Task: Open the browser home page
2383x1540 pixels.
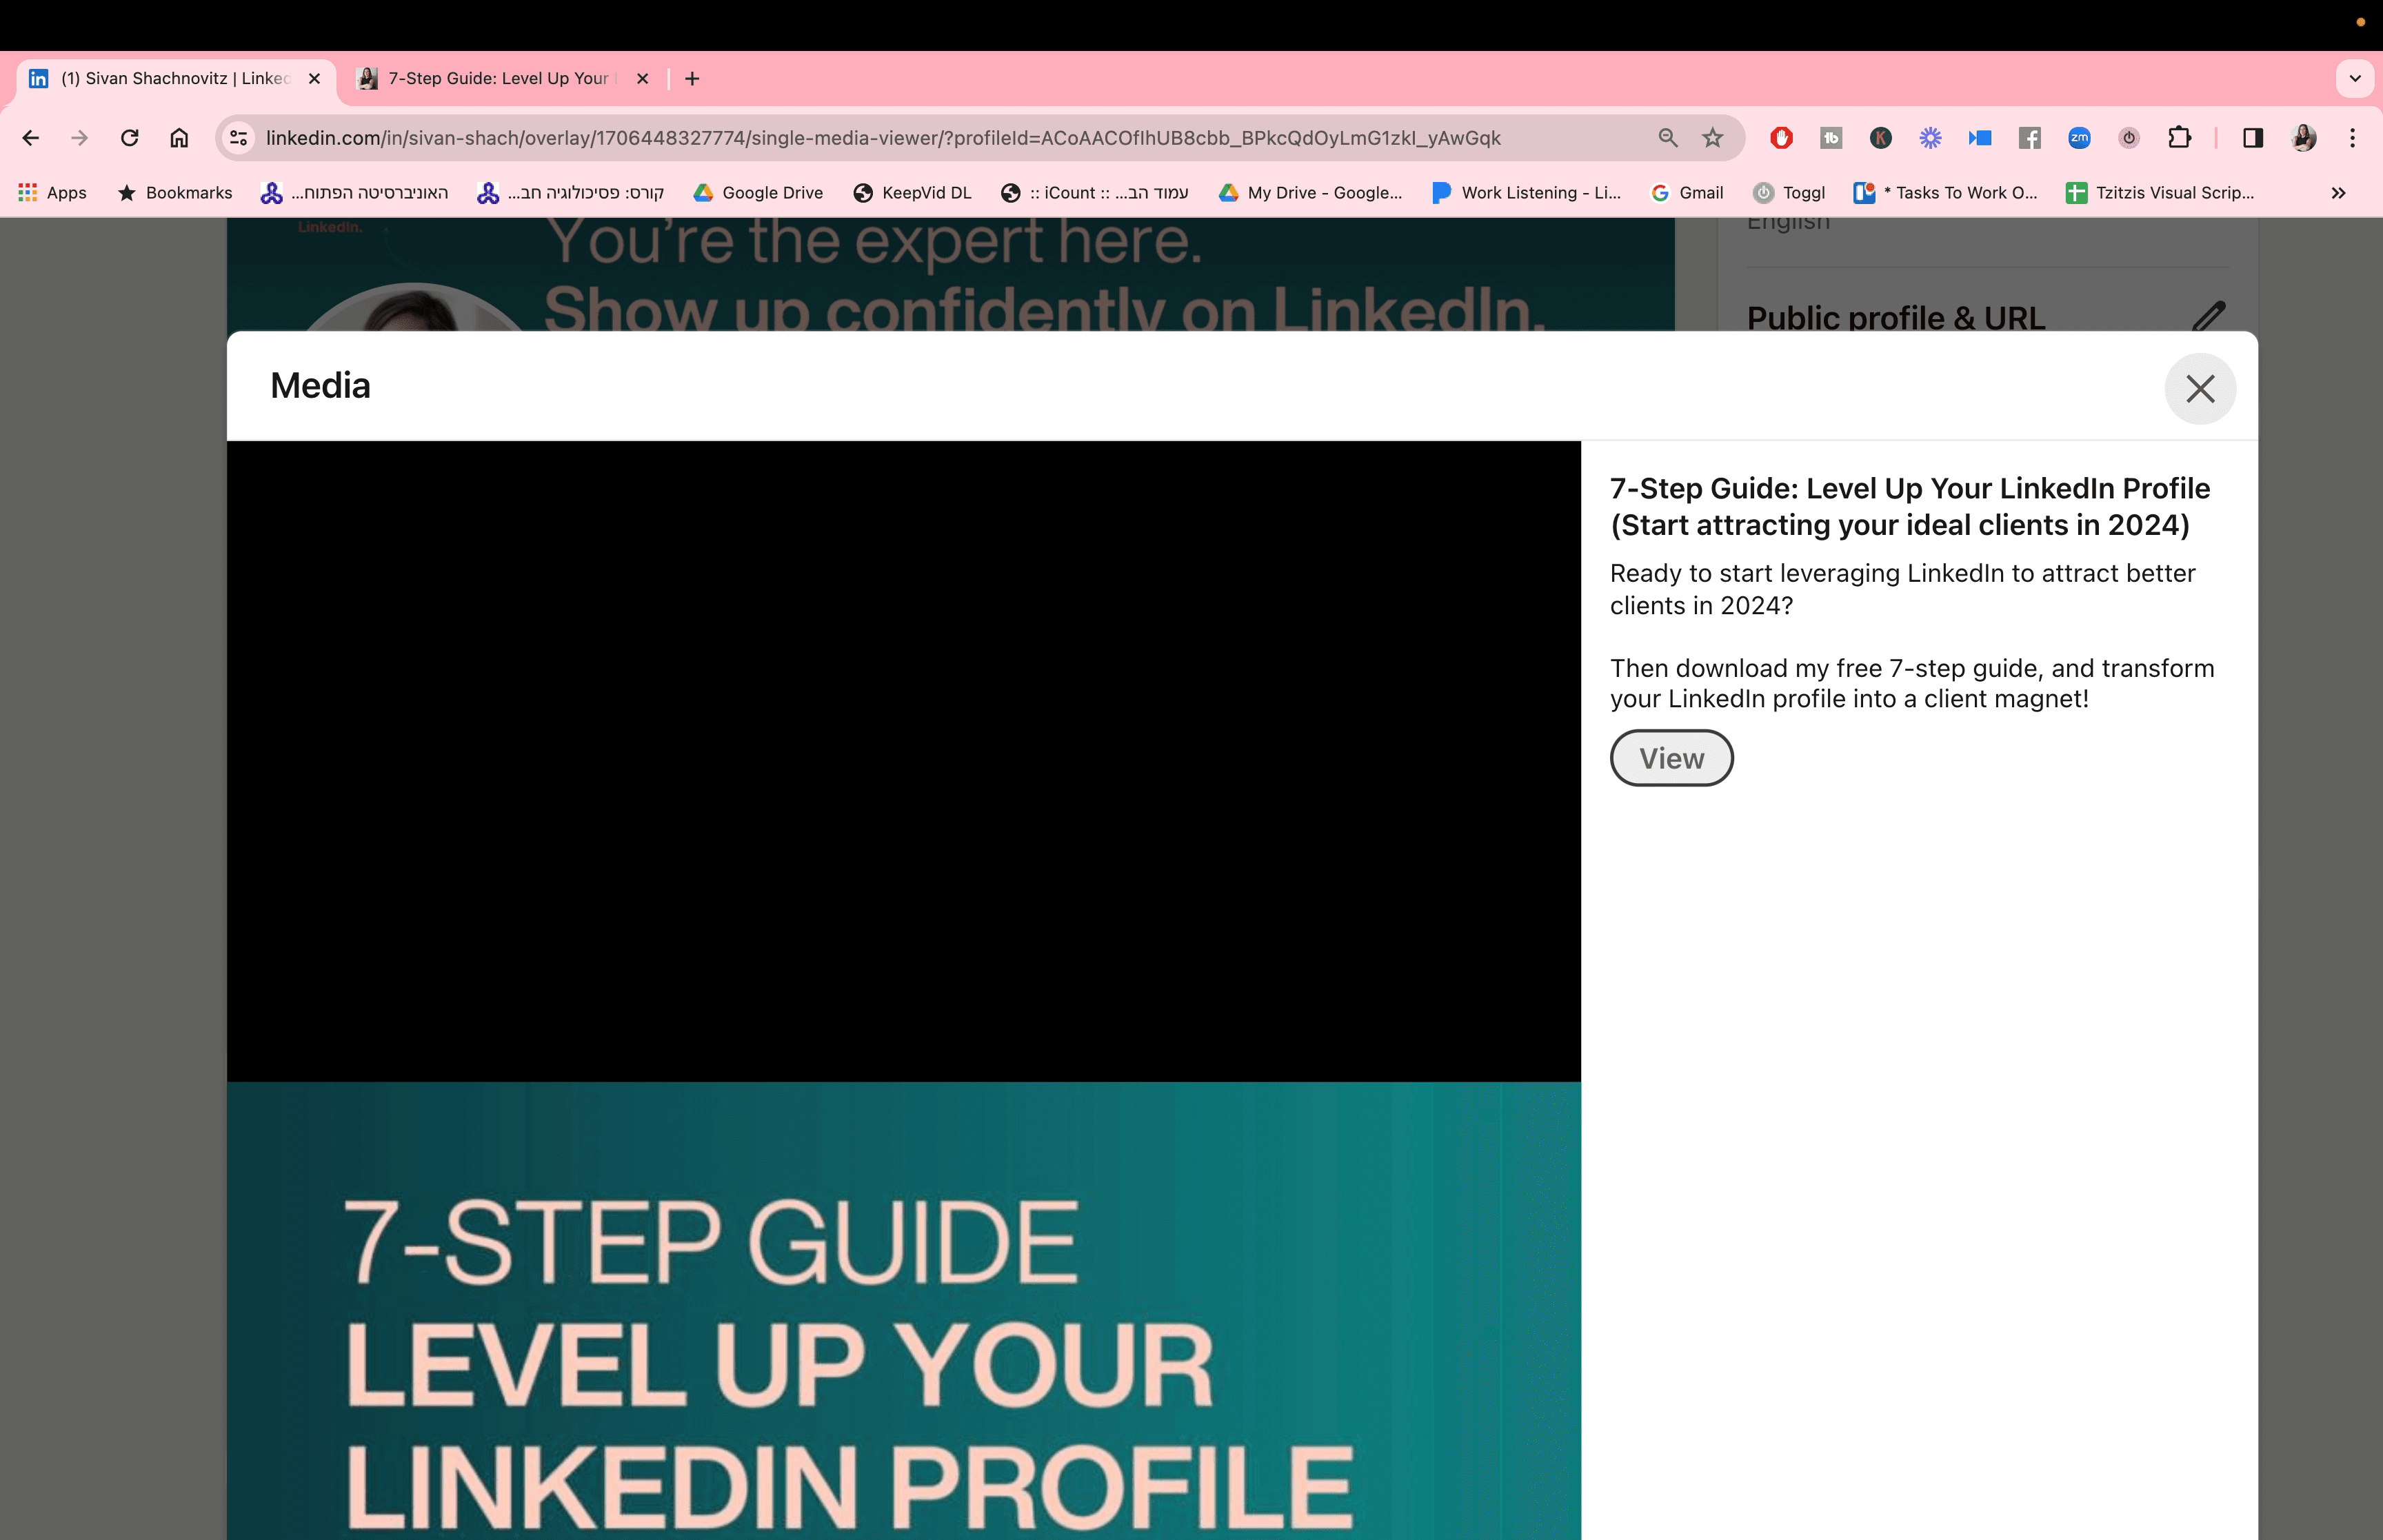Action: click(x=179, y=138)
